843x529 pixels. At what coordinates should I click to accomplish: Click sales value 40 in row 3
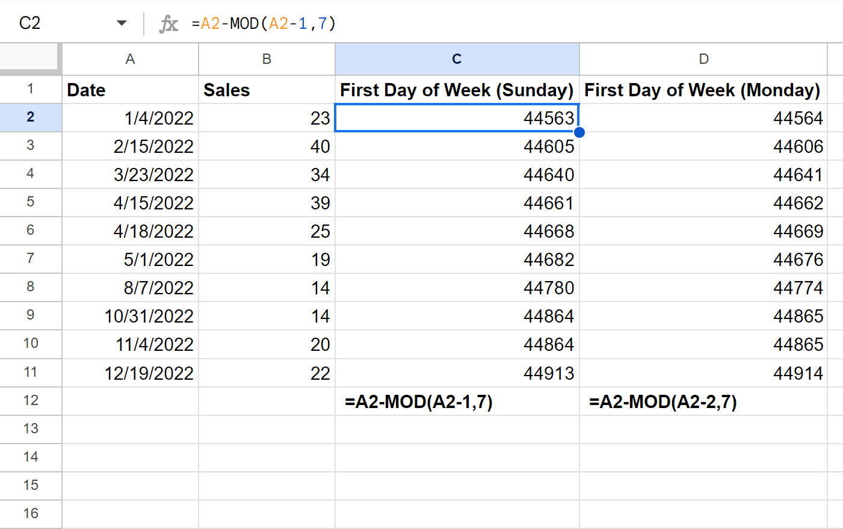click(267, 146)
